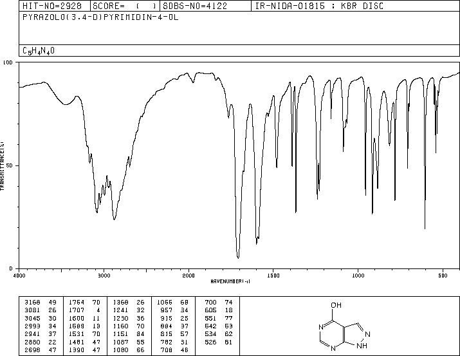Click the 2000 wavenumber axis tick label
The width and height of the screenshot is (460, 356).
click(189, 276)
